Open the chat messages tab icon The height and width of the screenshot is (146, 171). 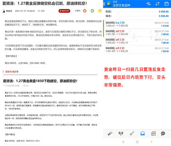click(x=163, y=134)
